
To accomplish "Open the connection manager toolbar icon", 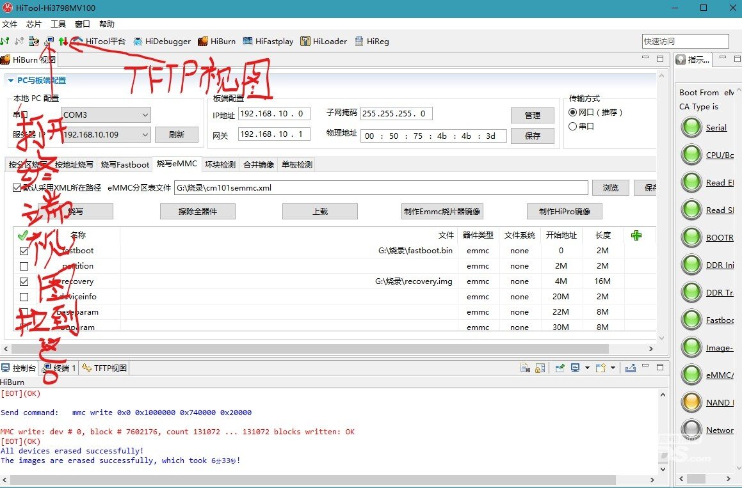I will pyautogui.click(x=33, y=41).
